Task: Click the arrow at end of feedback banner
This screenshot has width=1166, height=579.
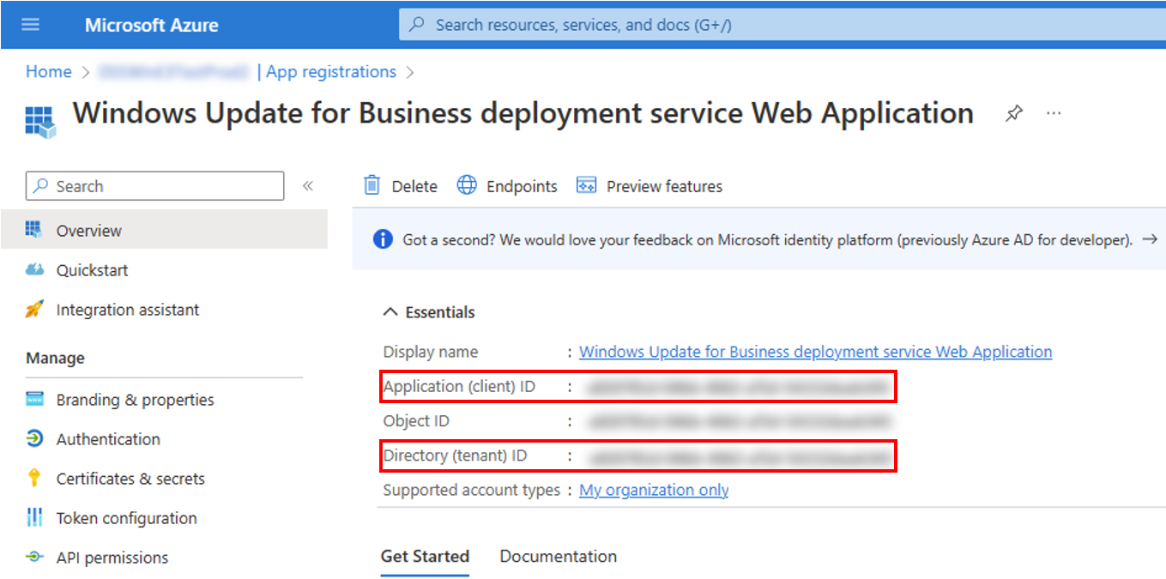Action: [1151, 239]
